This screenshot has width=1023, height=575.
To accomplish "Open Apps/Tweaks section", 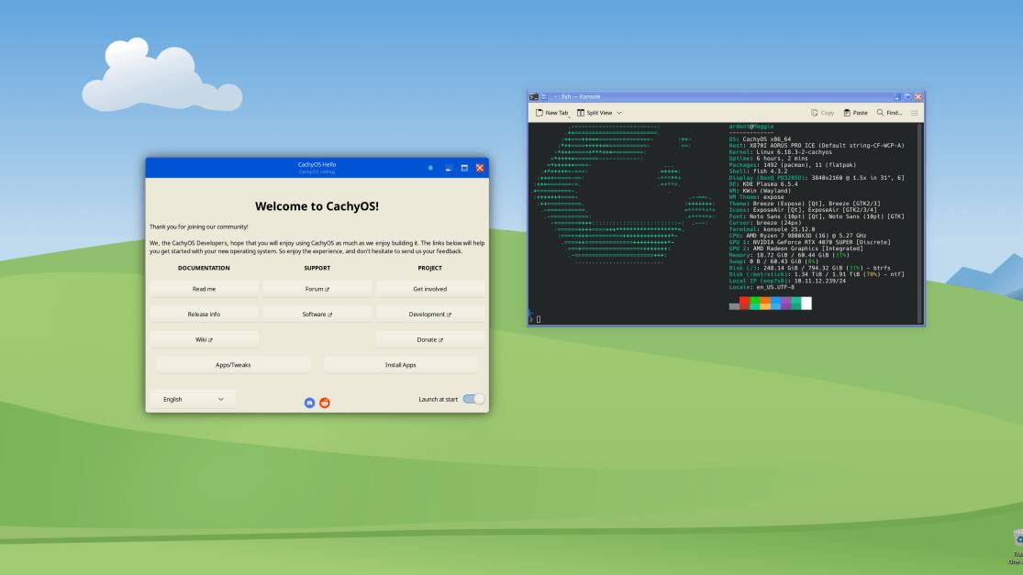I will point(233,365).
